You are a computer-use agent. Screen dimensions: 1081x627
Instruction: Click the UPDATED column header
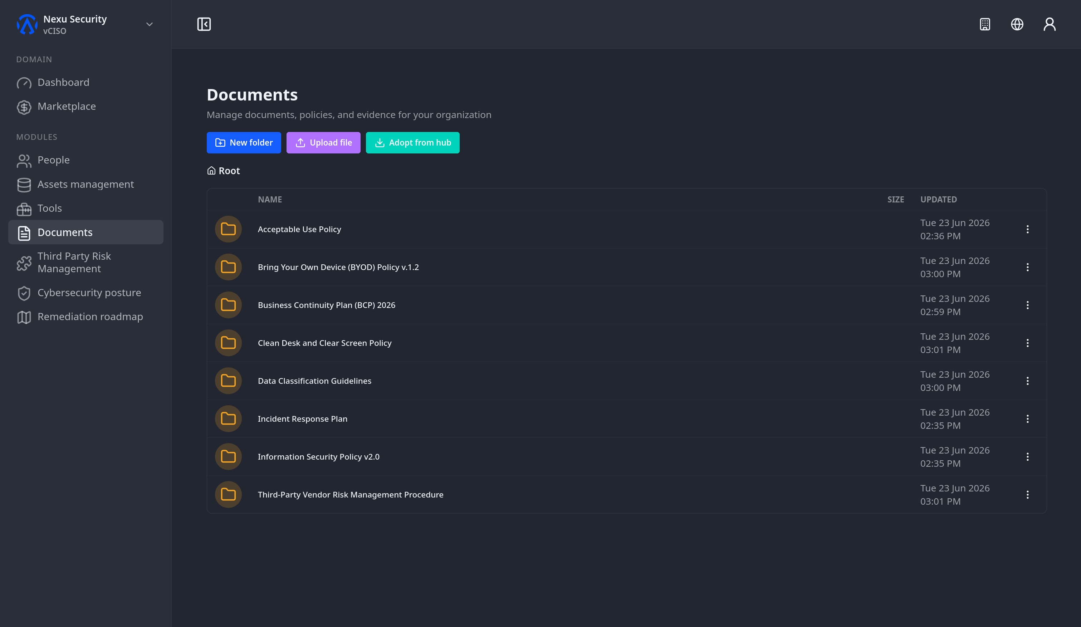939,200
